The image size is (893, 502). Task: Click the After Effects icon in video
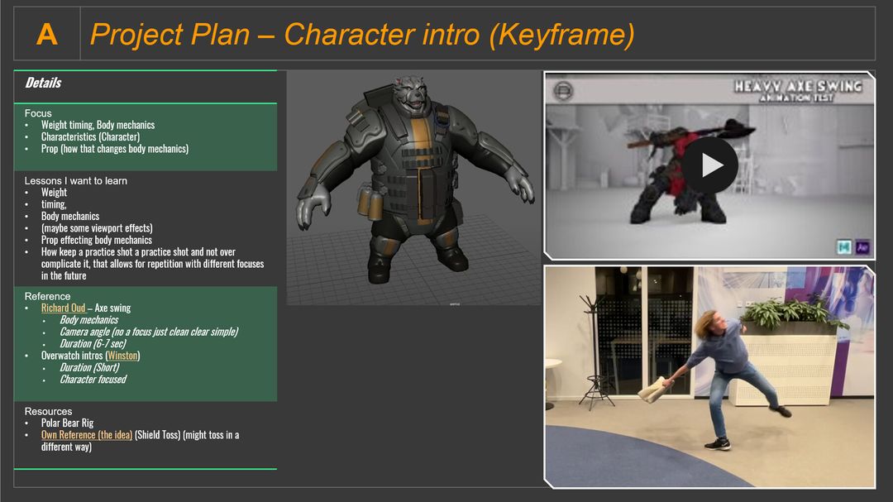(862, 247)
